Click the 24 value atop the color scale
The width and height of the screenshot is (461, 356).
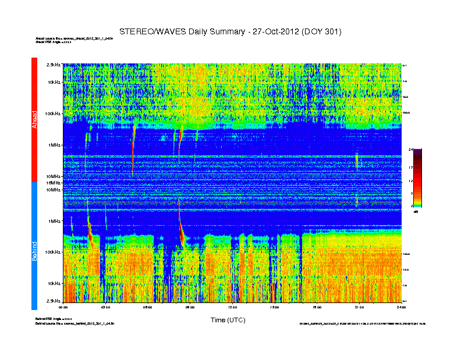(410, 150)
